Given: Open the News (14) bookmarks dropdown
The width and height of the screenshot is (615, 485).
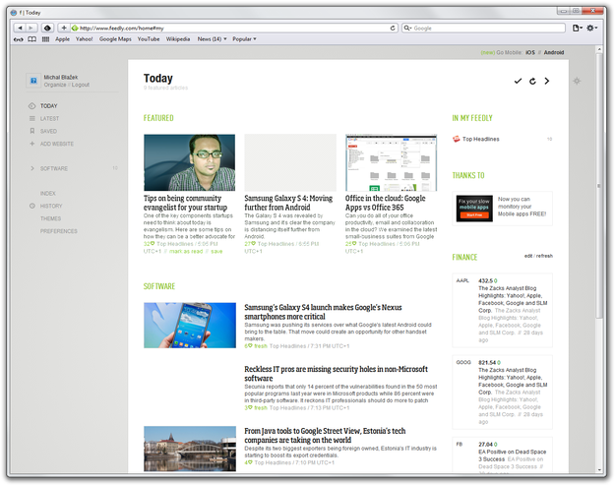Looking at the screenshot, I should tap(212, 39).
